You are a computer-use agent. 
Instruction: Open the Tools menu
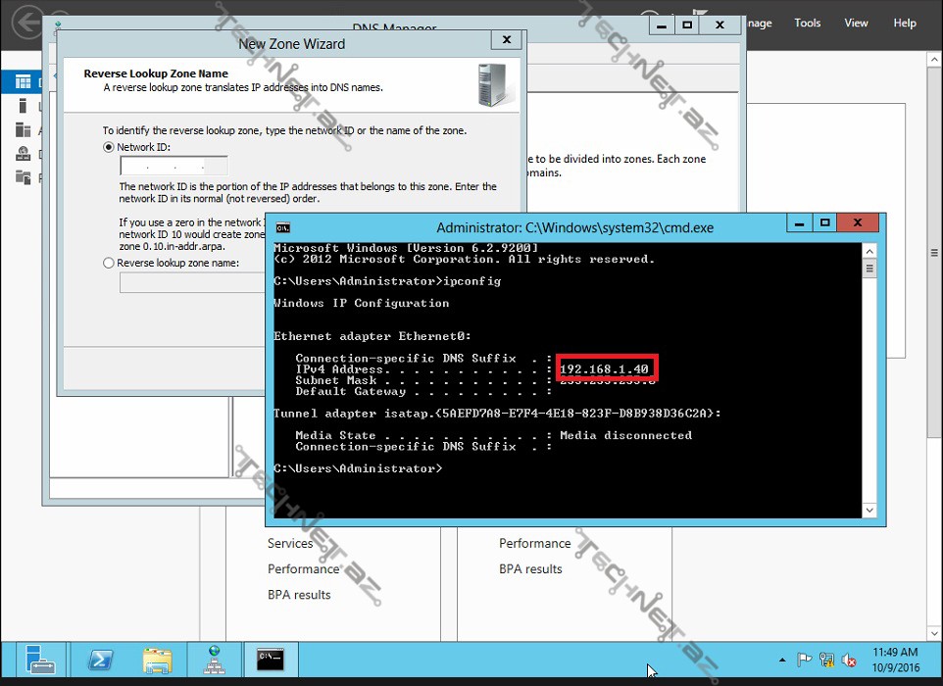[x=808, y=23]
